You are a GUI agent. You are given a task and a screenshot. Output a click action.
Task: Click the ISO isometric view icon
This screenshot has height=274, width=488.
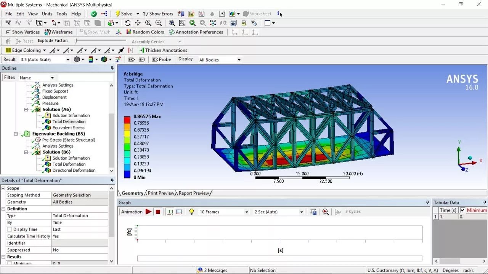(x=213, y=23)
